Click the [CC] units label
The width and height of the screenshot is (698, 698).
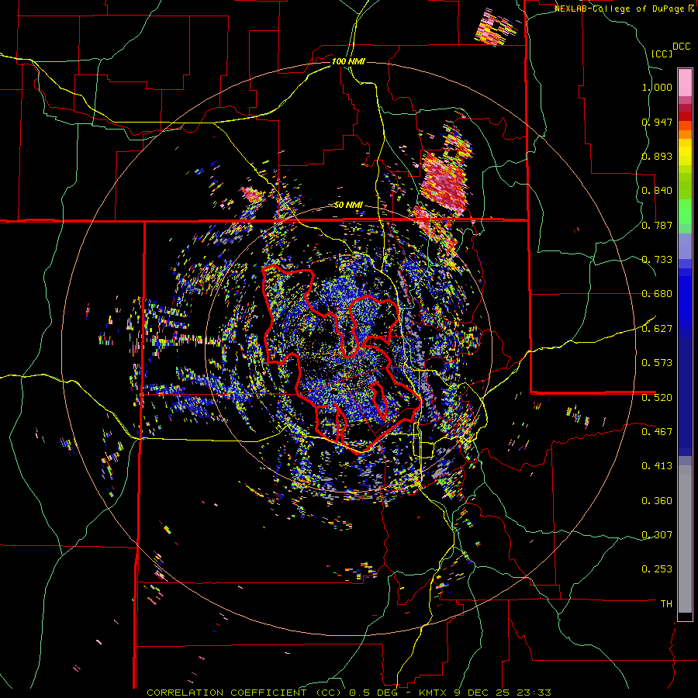662,54
